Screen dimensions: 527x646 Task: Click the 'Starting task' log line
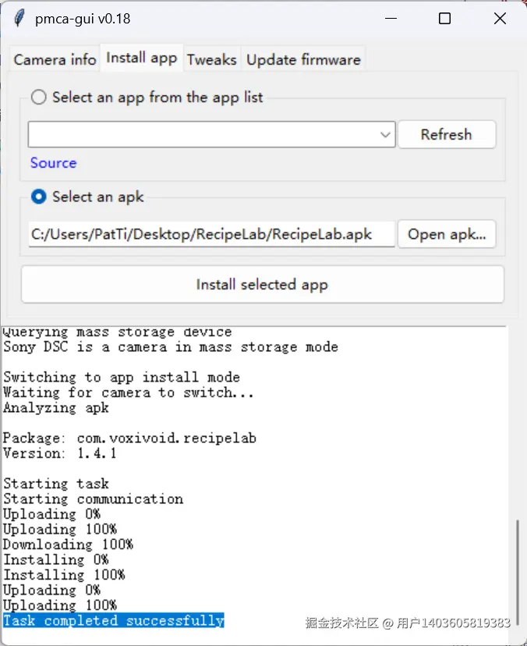56,484
